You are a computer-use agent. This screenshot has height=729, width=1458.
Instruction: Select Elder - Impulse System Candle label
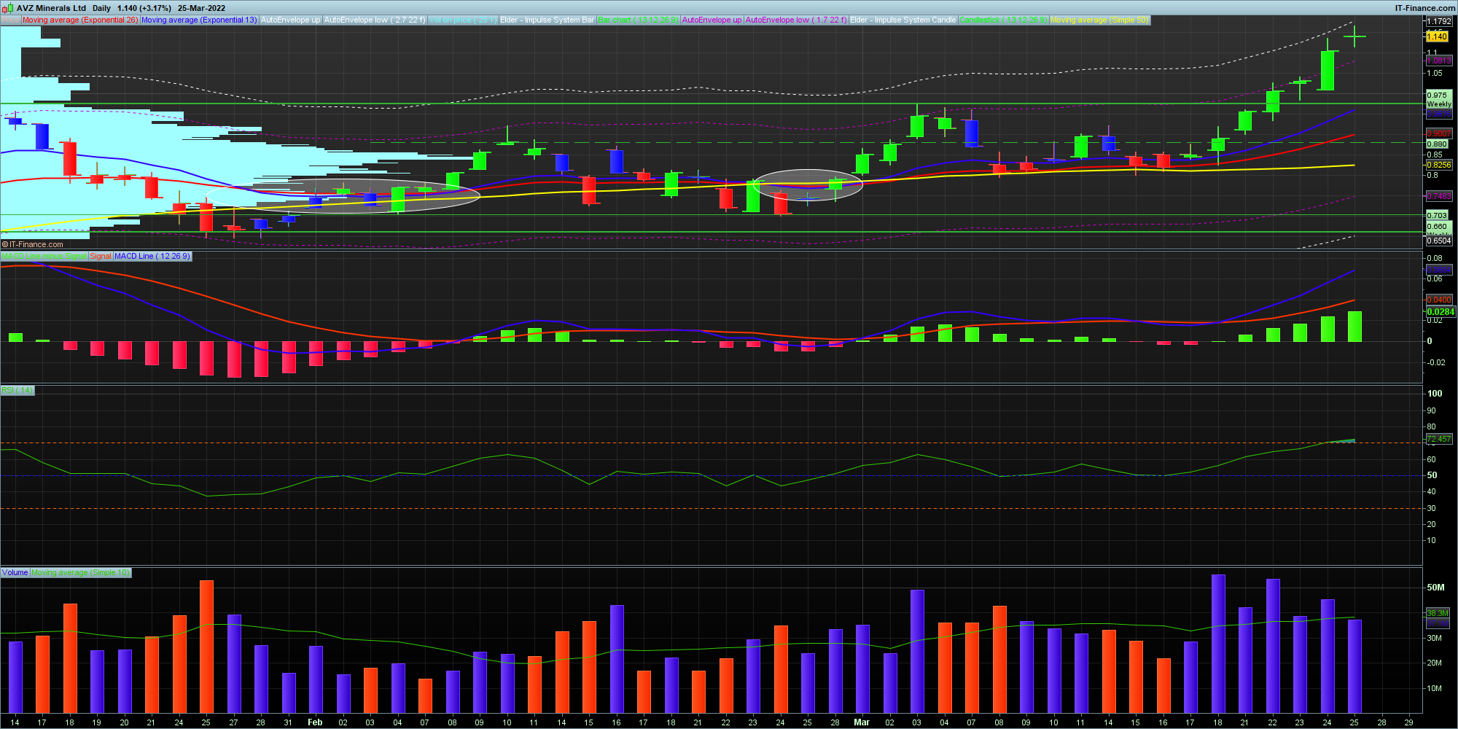(903, 20)
